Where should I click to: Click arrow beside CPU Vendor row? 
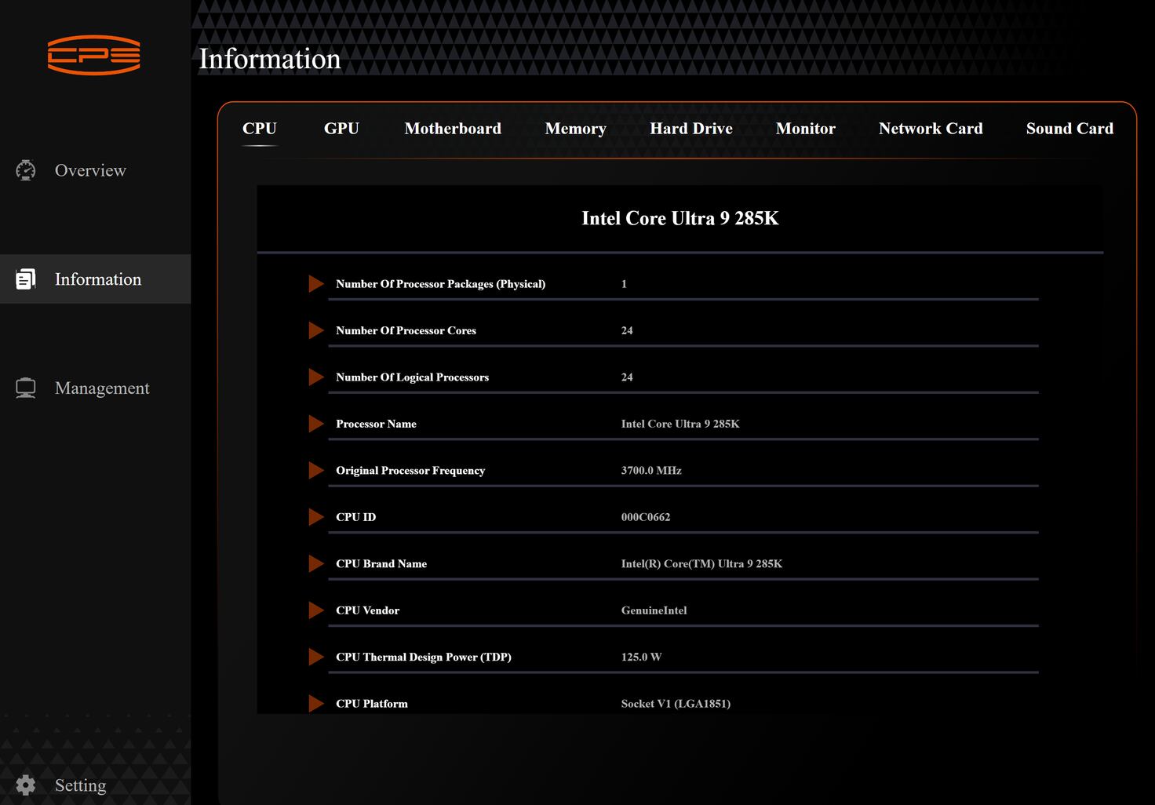click(x=316, y=610)
